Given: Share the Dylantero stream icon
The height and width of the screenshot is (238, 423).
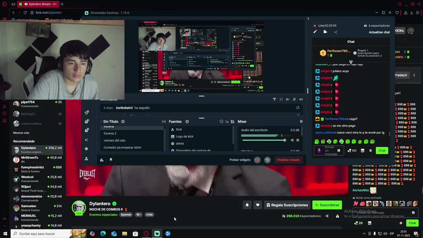Looking at the screenshot, I should [327, 216].
